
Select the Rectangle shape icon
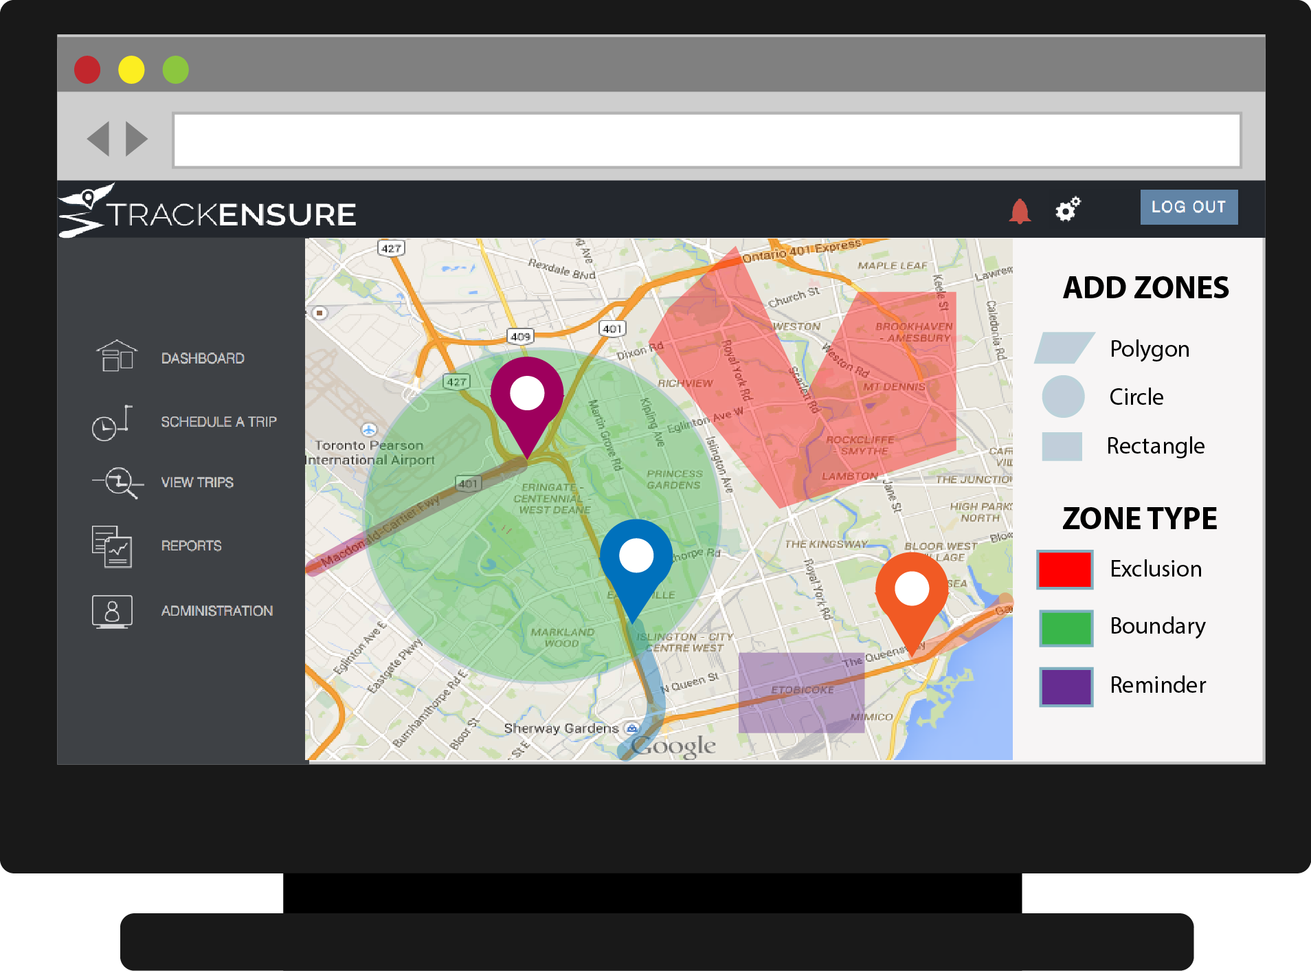pyautogui.click(x=1062, y=447)
